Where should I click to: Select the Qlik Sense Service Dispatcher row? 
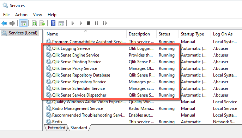(143, 95)
